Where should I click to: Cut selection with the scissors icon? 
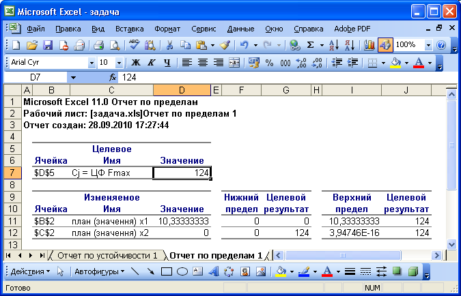[169, 45]
